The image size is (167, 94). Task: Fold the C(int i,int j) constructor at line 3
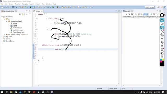[37, 19]
